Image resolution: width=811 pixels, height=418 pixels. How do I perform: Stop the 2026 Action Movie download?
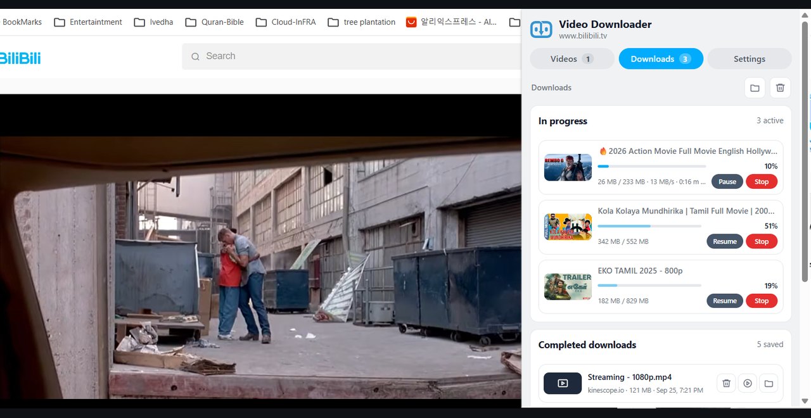[x=762, y=182]
